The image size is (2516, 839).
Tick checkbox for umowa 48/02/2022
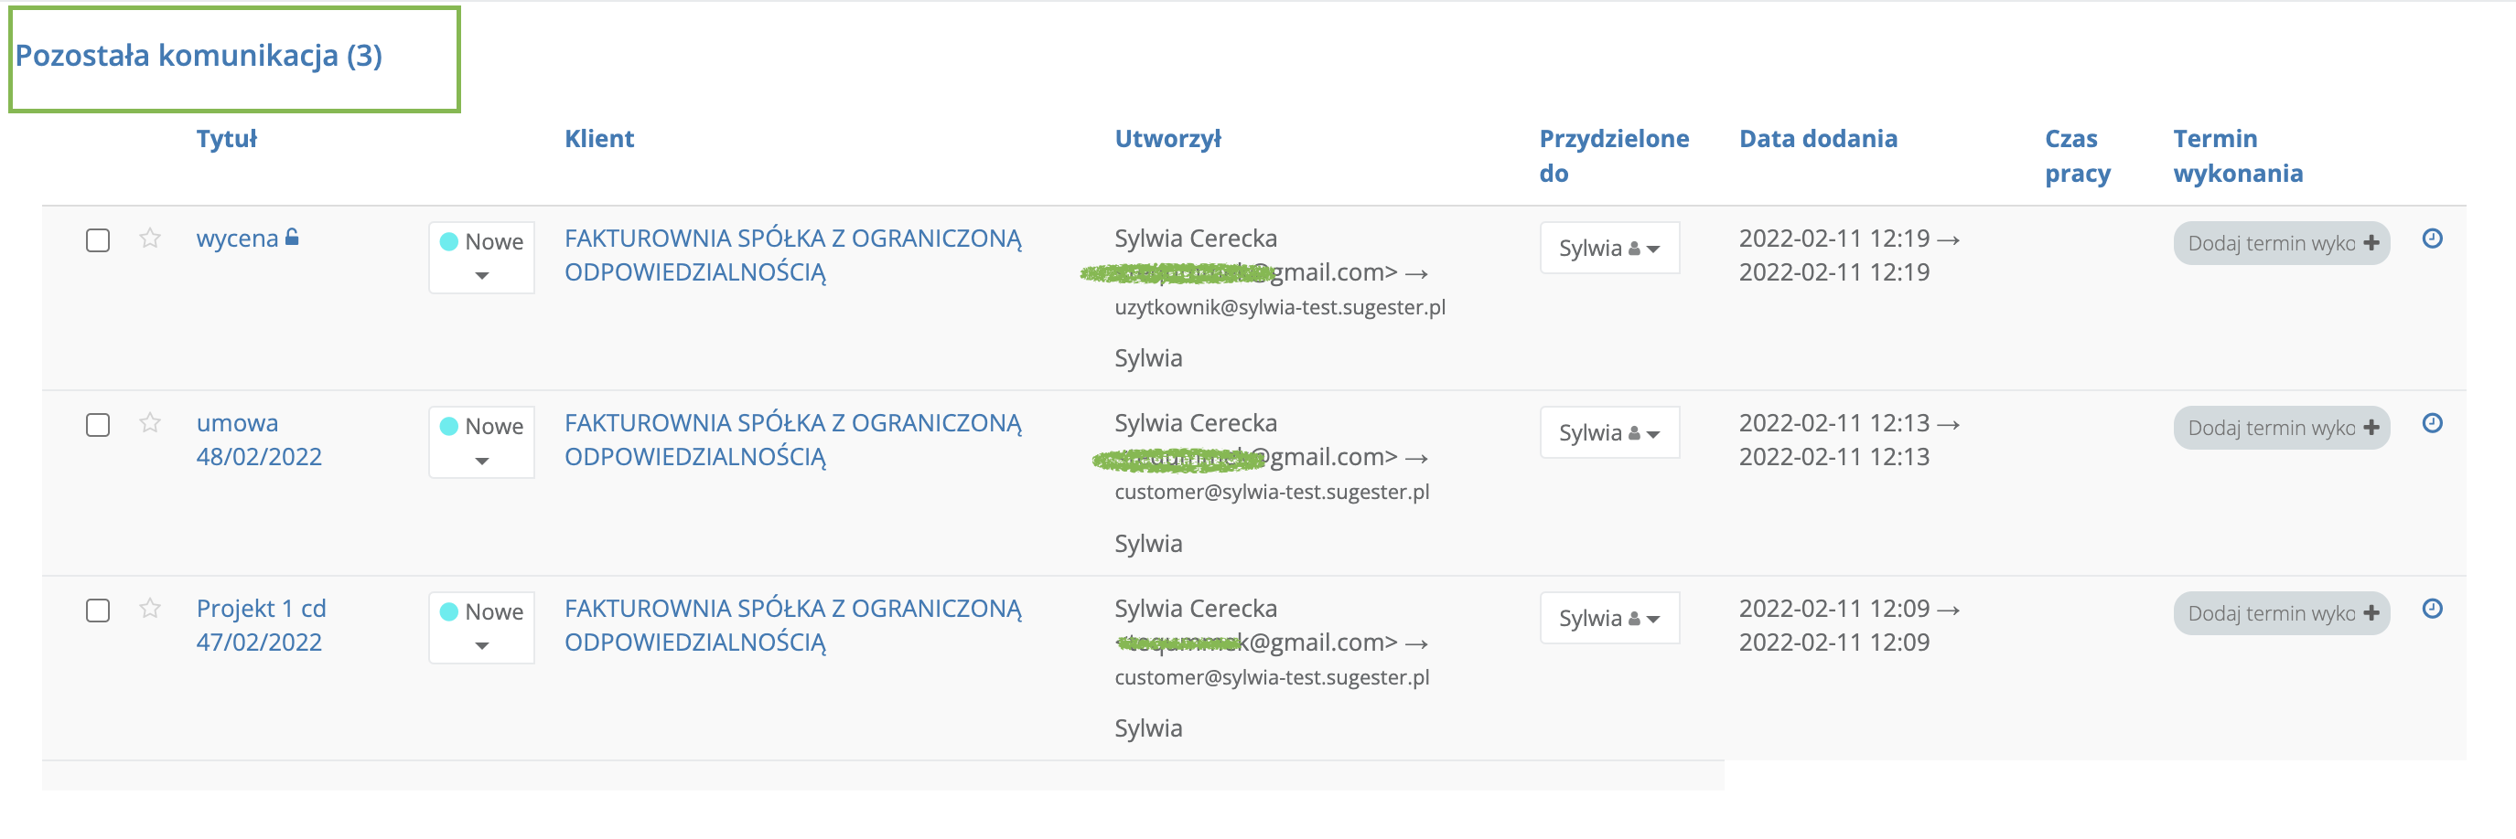tap(98, 425)
